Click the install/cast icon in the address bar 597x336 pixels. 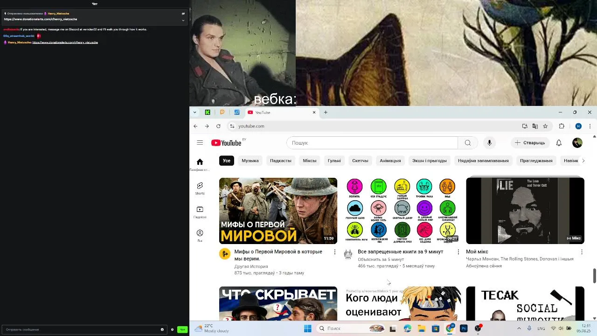point(525,126)
